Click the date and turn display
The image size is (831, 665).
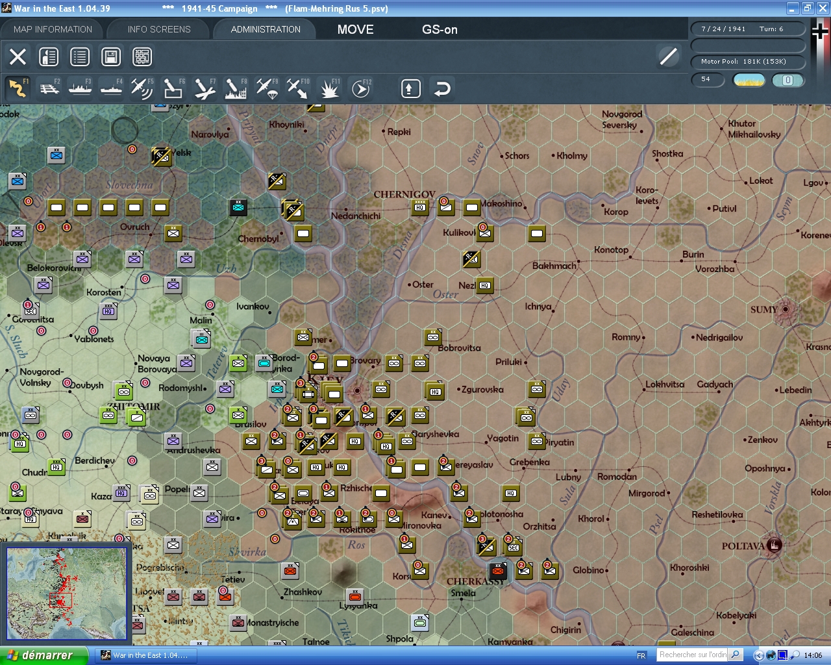point(748,29)
